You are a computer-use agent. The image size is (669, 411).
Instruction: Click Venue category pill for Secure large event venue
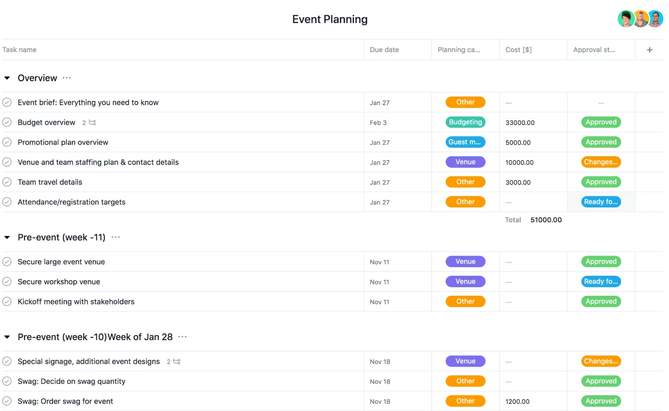pos(465,262)
